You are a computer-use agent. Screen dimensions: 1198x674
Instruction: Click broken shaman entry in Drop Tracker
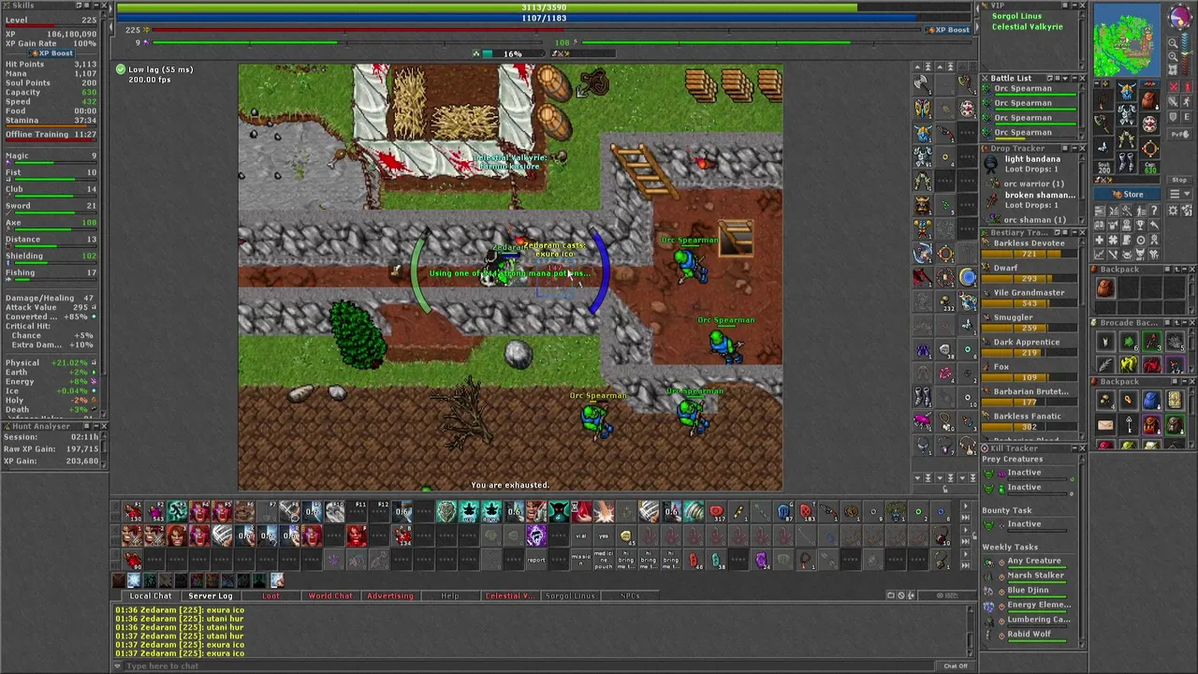click(x=1039, y=196)
